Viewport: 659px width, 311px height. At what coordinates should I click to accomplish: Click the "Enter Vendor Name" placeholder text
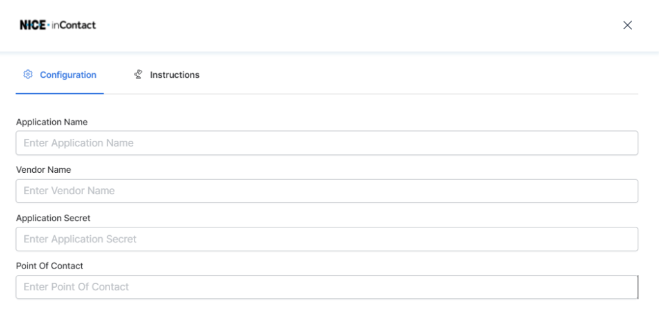[69, 191]
